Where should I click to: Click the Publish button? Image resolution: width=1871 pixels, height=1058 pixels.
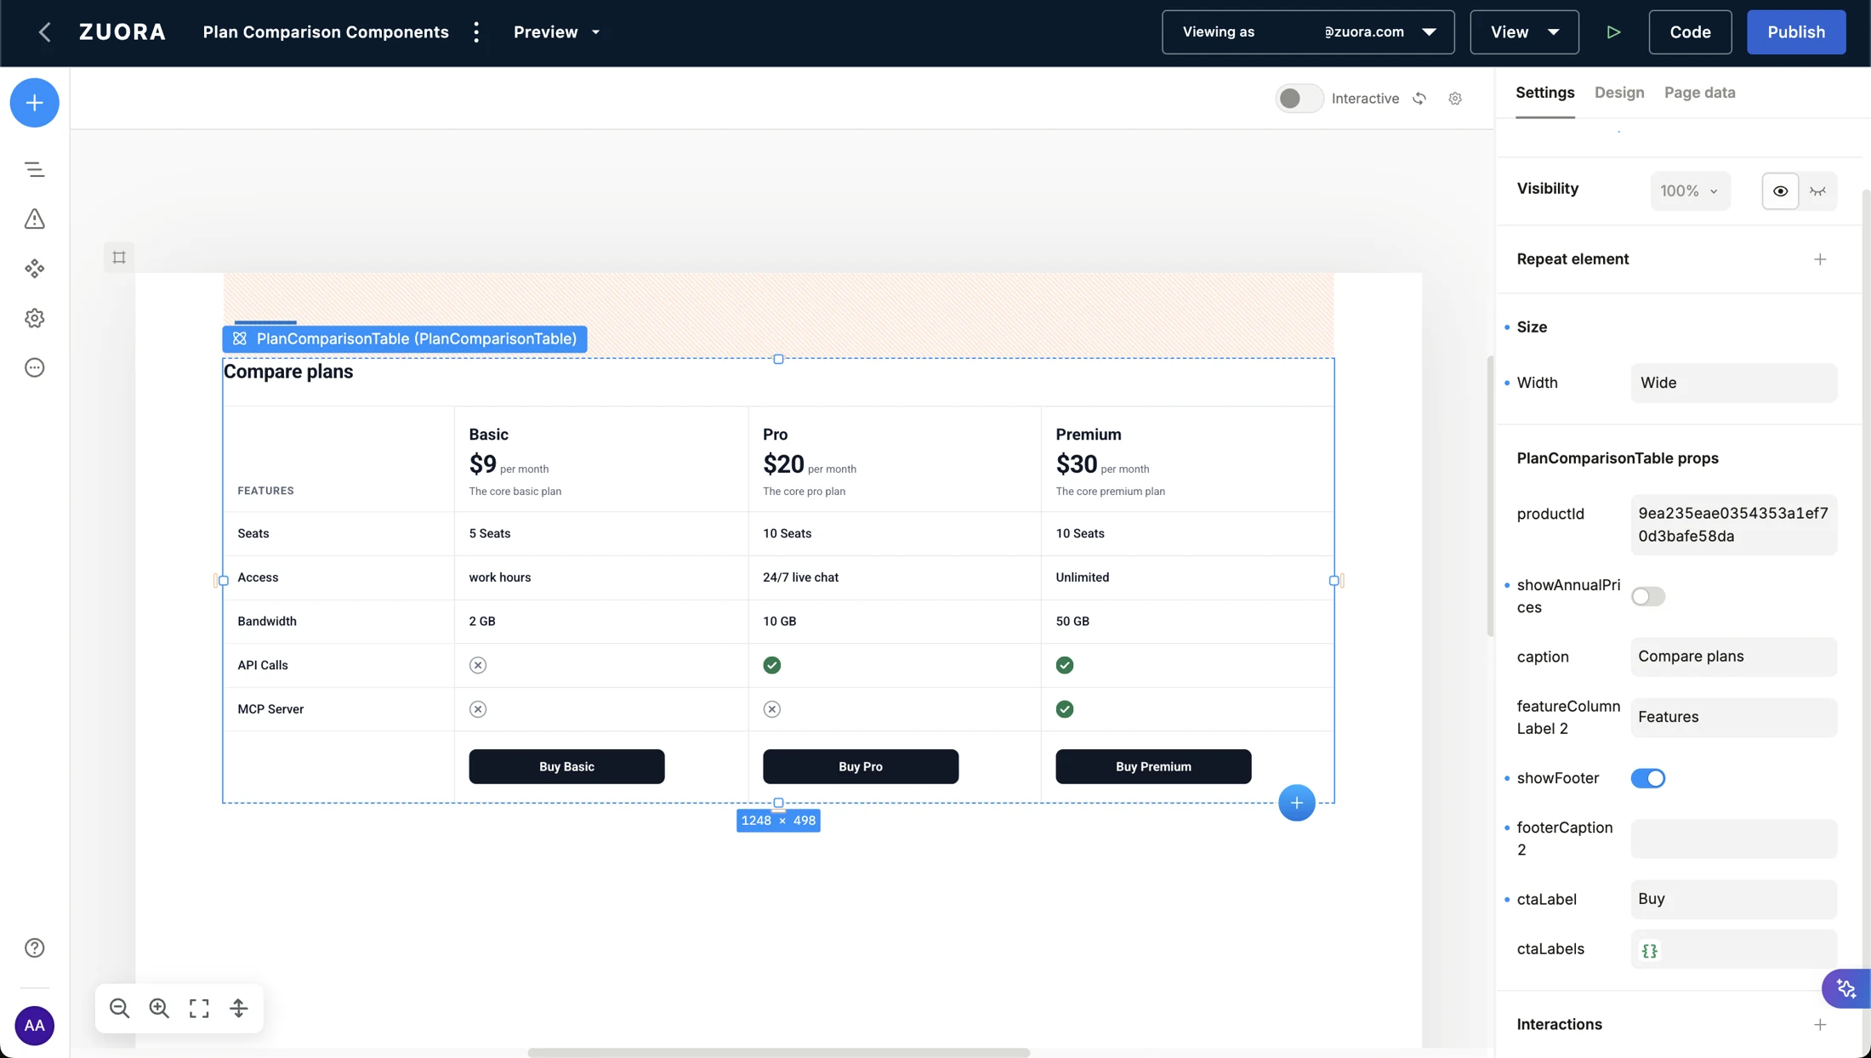1796,32
